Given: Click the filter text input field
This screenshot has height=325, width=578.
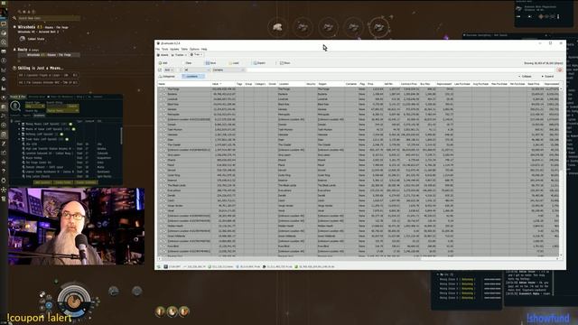Looking at the screenshot, I should click(401, 70).
